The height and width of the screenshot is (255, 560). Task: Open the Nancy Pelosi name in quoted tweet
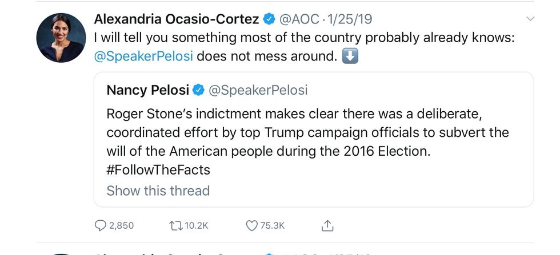click(x=147, y=90)
